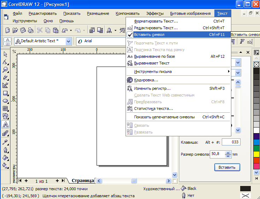Click the horizontal scrollbar right arrow
The image size is (260, 199).
[x=168, y=181]
